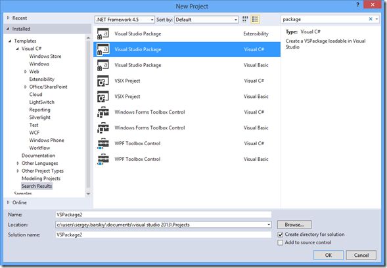Image resolution: width=387 pixels, height=268 pixels.
Task: Expand the Online section
Action: 8,202
